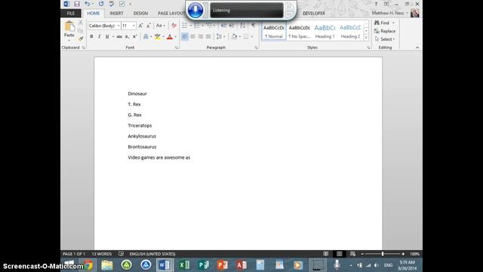Open the Select dropdown in Editing
483x272 pixels.
click(x=385, y=39)
